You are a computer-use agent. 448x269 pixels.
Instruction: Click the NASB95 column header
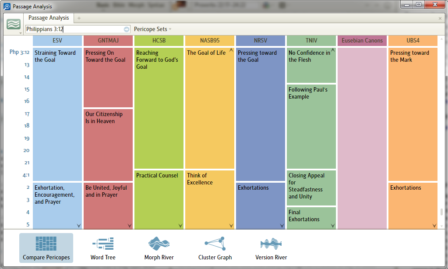point(210,41)
